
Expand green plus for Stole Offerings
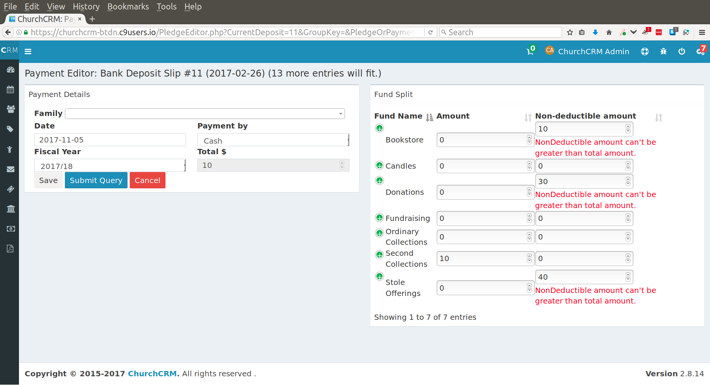[x=379, y=276]
